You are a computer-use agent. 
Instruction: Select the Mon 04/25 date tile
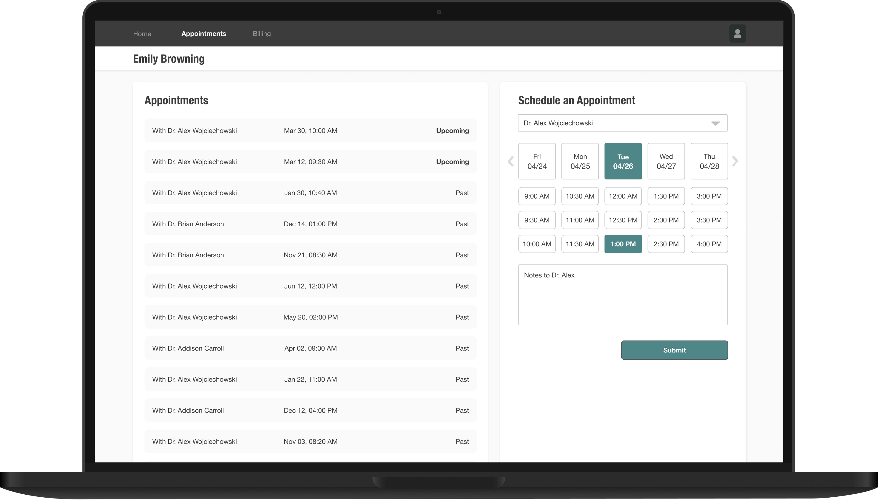tap(579, 161)
